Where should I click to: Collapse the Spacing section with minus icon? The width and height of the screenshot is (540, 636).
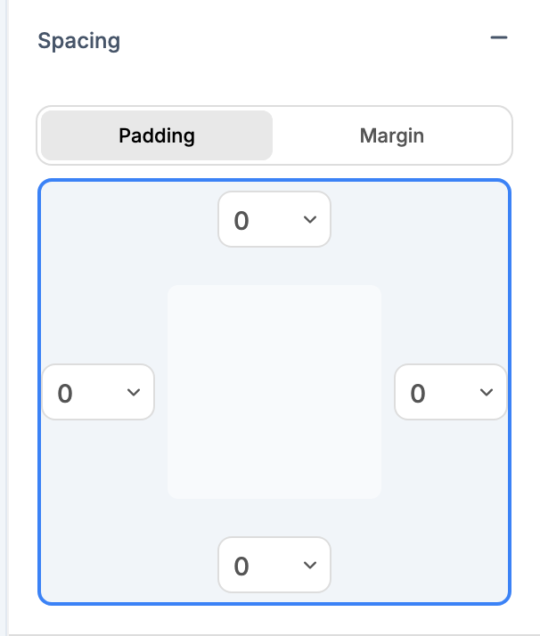click(x=499, y=38)
